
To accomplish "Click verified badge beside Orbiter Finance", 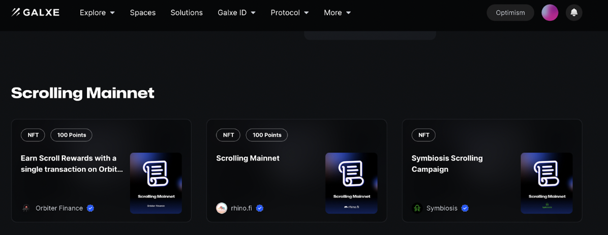I will (x=90, y=208).
